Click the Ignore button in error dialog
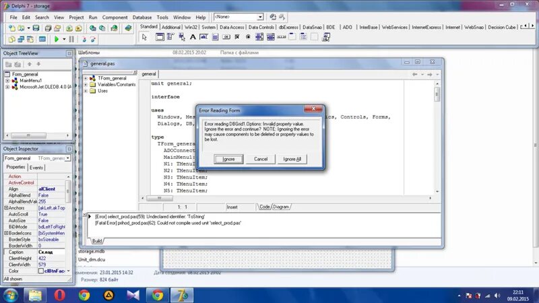 [x=228, y=159]
